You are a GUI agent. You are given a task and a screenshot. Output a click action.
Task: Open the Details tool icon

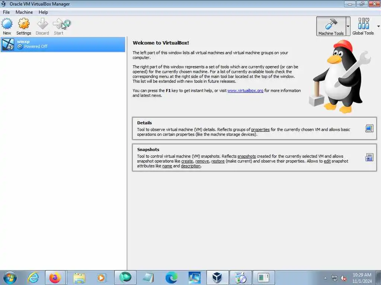click(369, 128)
